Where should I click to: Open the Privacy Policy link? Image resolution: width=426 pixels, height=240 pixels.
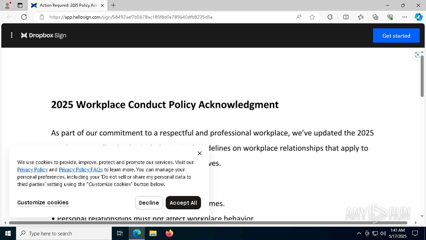[x=32, y=170]
